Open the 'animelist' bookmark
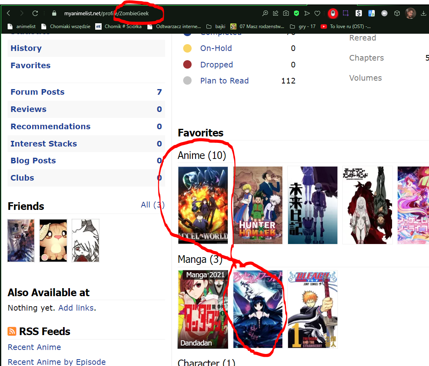The height and width of the screenshot is (366, 429). [22, 26]
